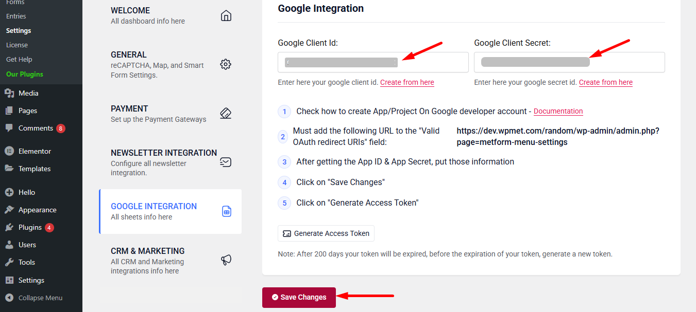Screen dimensions: 696x312
Task: Click the Generate Access Token card icon
Action: coord(287,233)
